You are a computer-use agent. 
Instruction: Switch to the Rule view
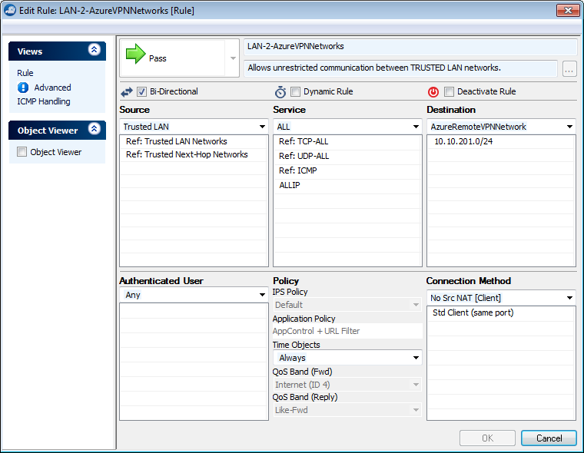tap(25, 73)
